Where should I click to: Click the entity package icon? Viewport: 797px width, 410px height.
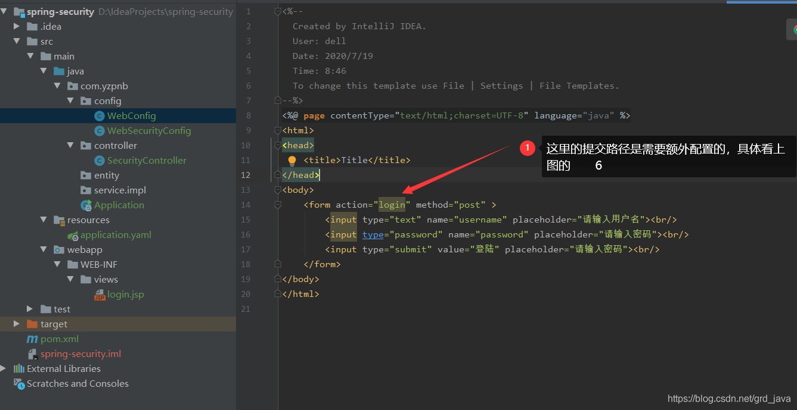point(86,176)
